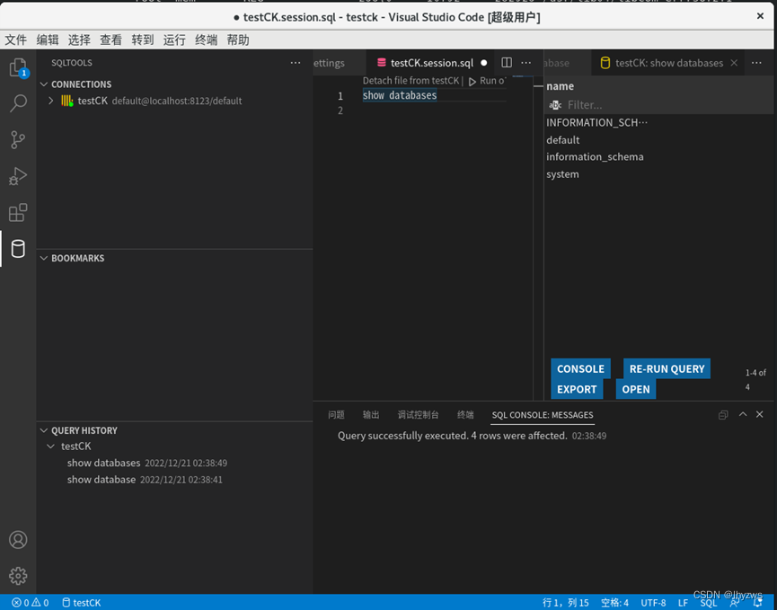Viewport: 777px width, 610px height.
Task: Click the 空格: 4 indentation setting
Action: tap(614, 603)
